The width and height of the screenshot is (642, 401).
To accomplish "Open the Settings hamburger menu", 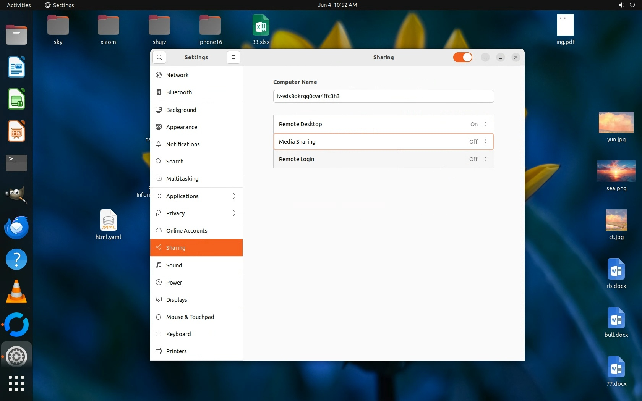I will (233, 57).
